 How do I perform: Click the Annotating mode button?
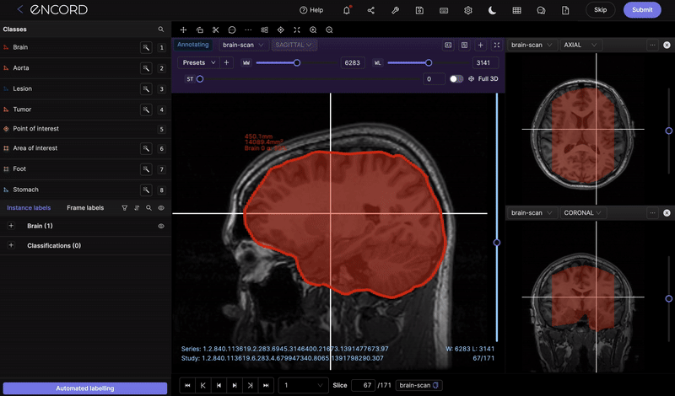coord(193,45)
